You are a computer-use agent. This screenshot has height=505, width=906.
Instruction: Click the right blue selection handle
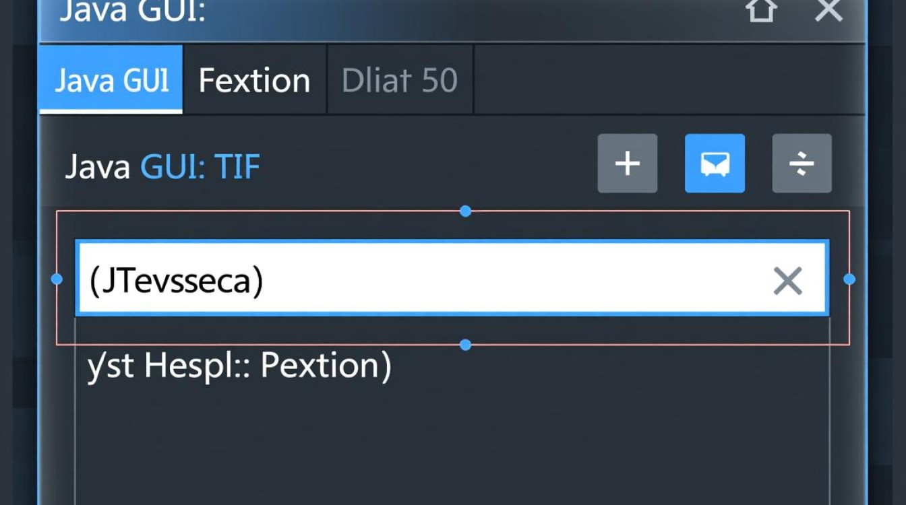(848, 278)
